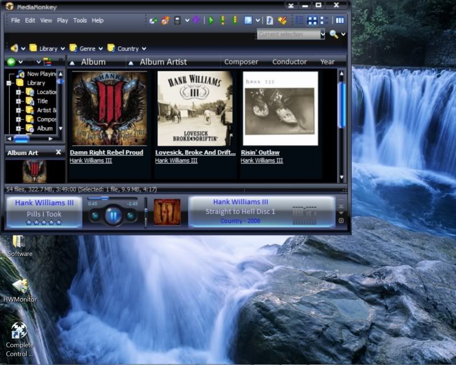Viewport: 456px width, 365px height.
Task: Click the synchronize toolbar icon with green arrow
Action: pyautogui.click(x=153, y=21)
